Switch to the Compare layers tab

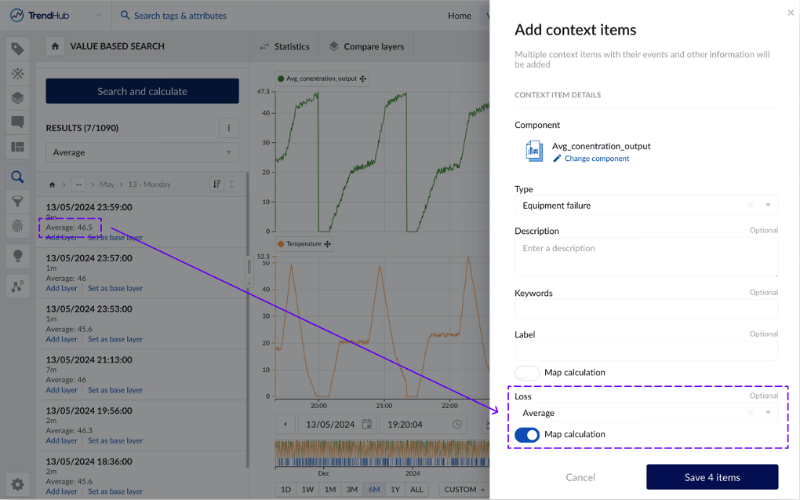click(366, 46)
